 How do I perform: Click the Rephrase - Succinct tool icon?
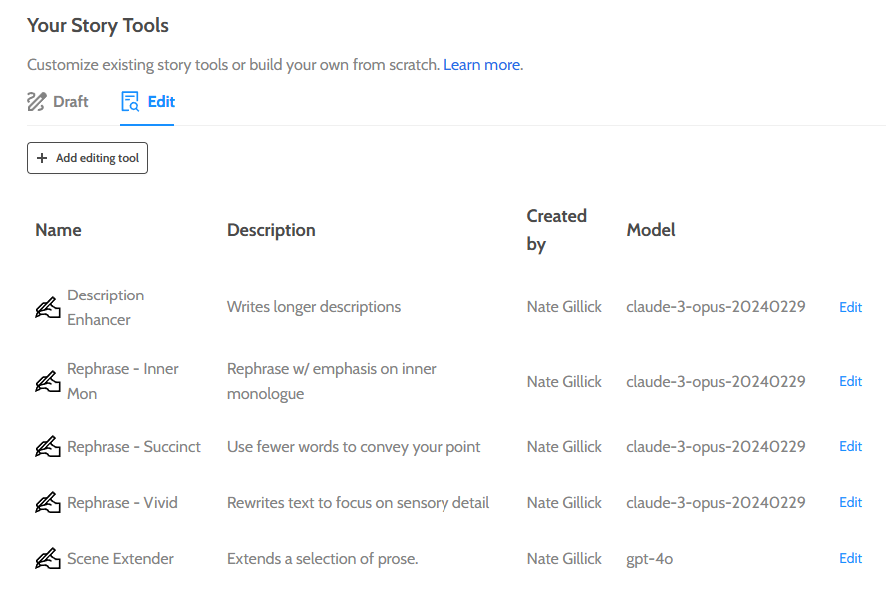click(48, 447)
